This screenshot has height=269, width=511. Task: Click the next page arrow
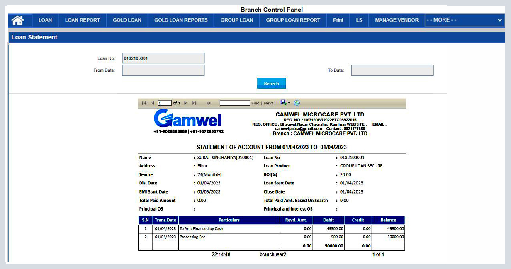[185, 103]
